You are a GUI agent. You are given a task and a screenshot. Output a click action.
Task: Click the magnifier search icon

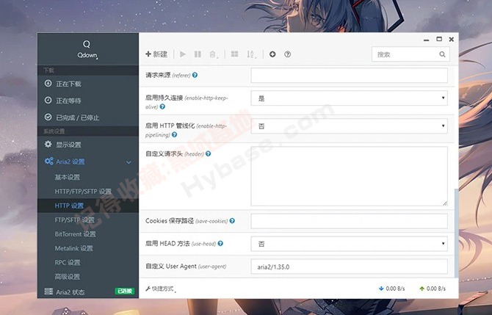point(442,54)
